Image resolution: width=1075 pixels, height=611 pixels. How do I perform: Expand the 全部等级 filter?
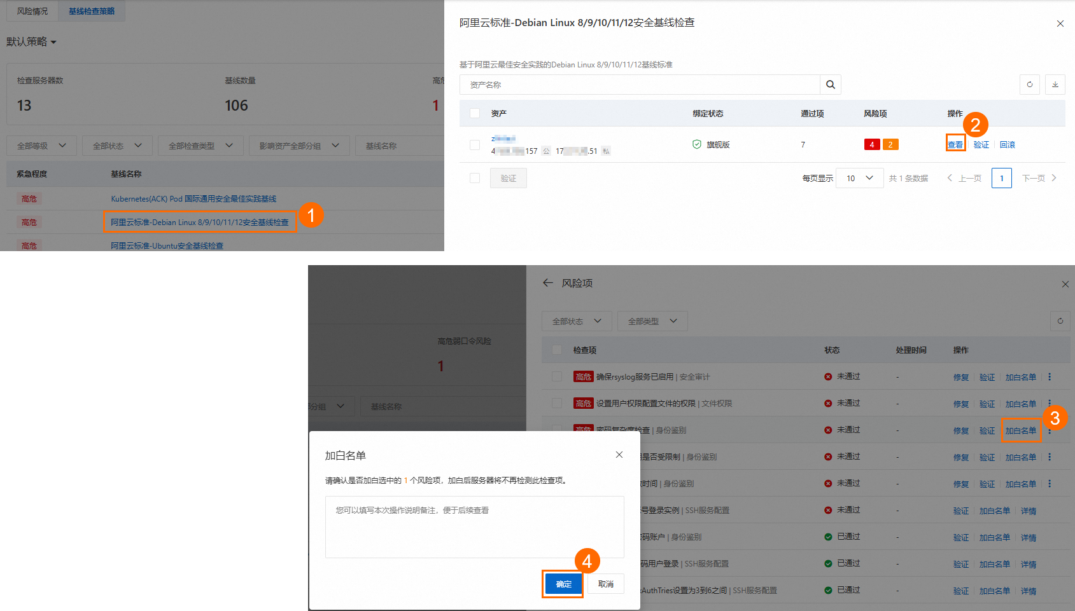pyautogui.click(x=42, y=146)
